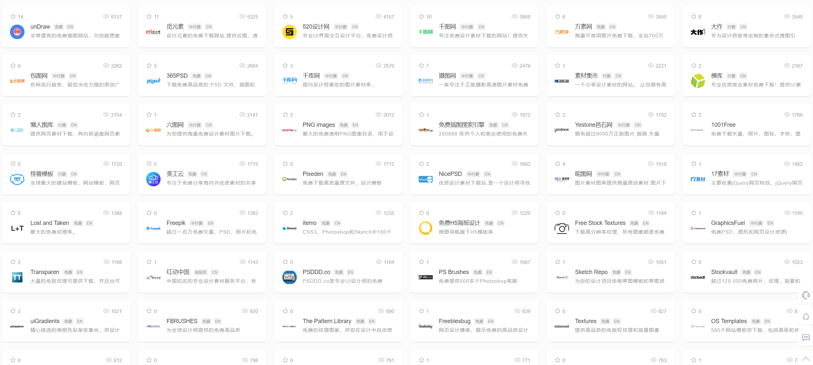Click the 半付费 tag on 摄图网
Image resolution: width=813 pixels, height=365 pixels.
467,76
